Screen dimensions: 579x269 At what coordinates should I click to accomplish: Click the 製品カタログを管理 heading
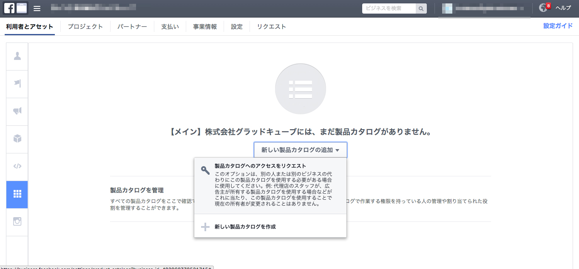click(137, 190)
